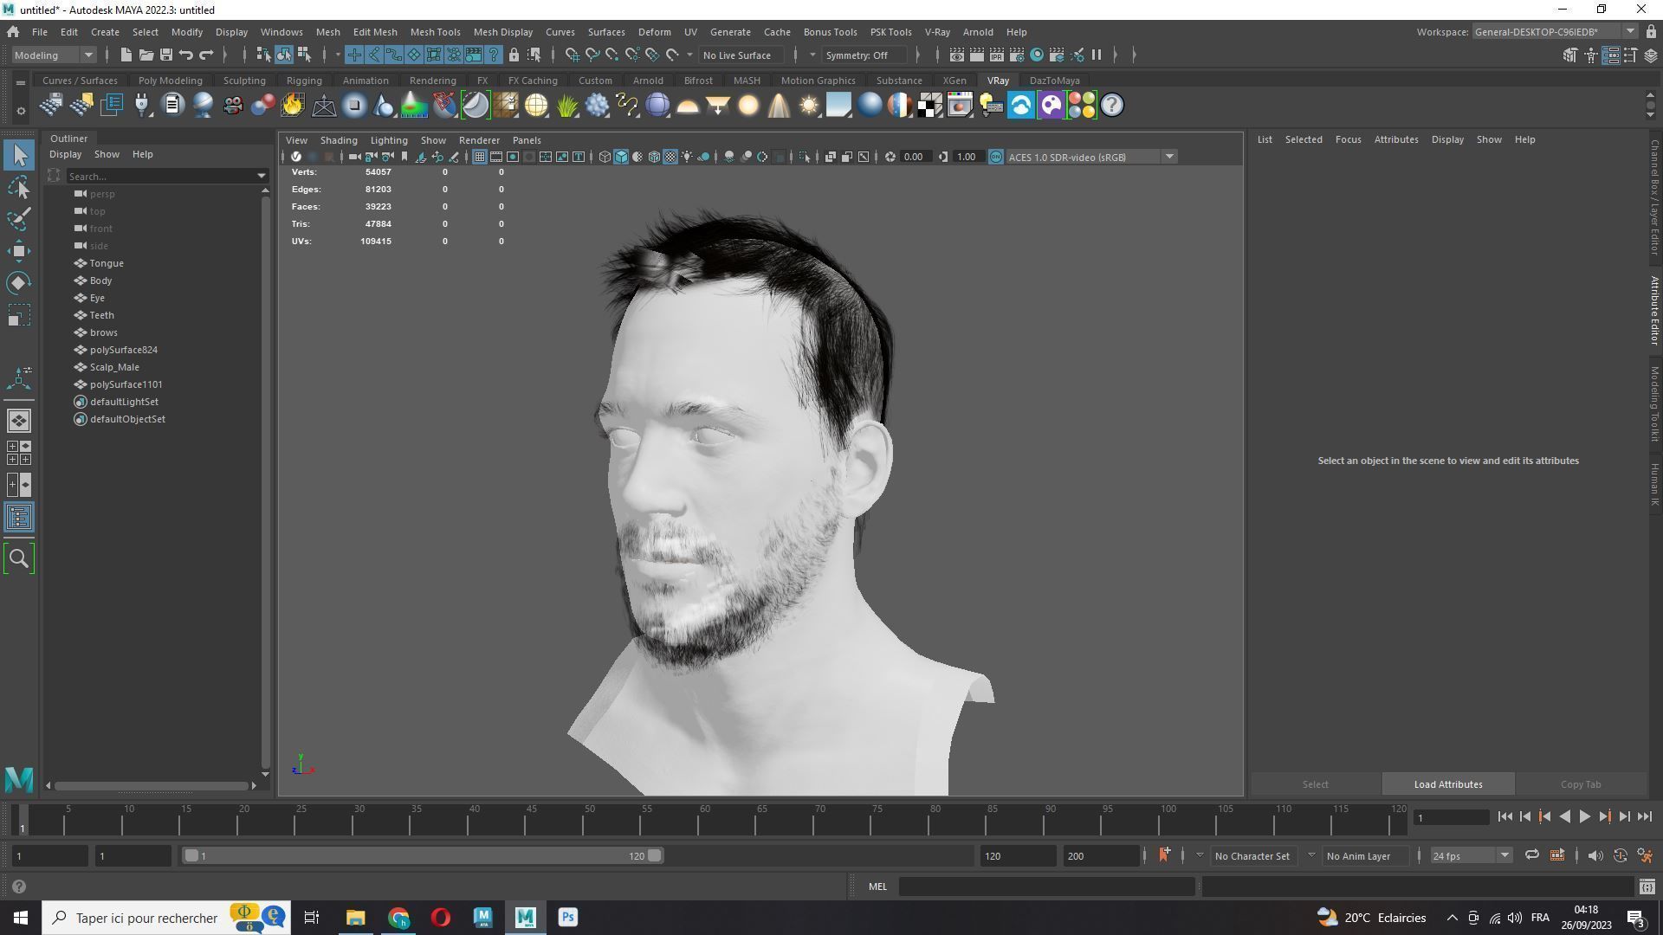Activate the Lasso select tool

(x=19, y=188)
